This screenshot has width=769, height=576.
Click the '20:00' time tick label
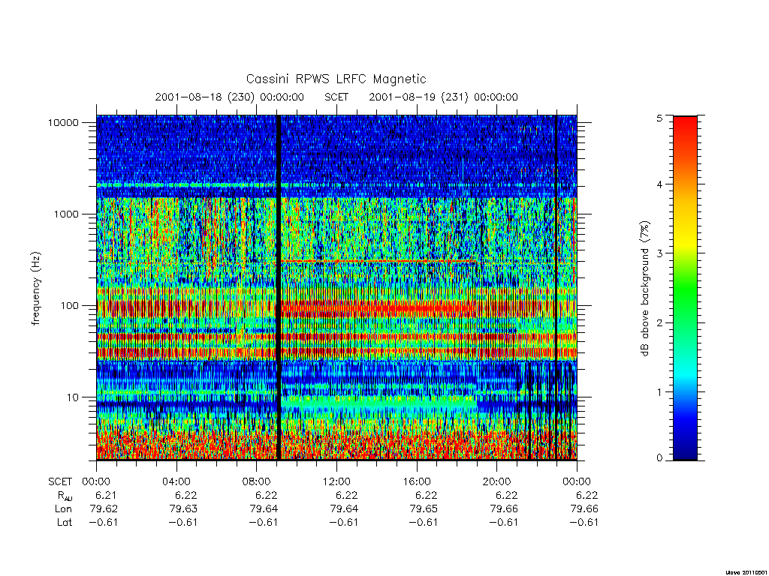coord(496,481)
